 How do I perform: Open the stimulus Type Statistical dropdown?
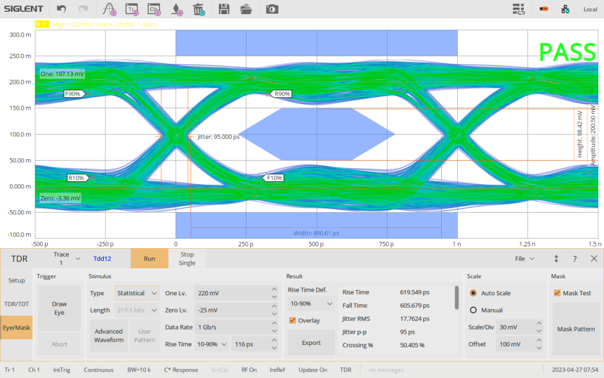pyautogui.click(x=137, y=293)
